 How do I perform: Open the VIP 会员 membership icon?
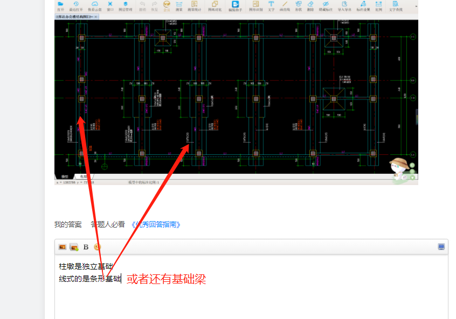click(167, 6)
